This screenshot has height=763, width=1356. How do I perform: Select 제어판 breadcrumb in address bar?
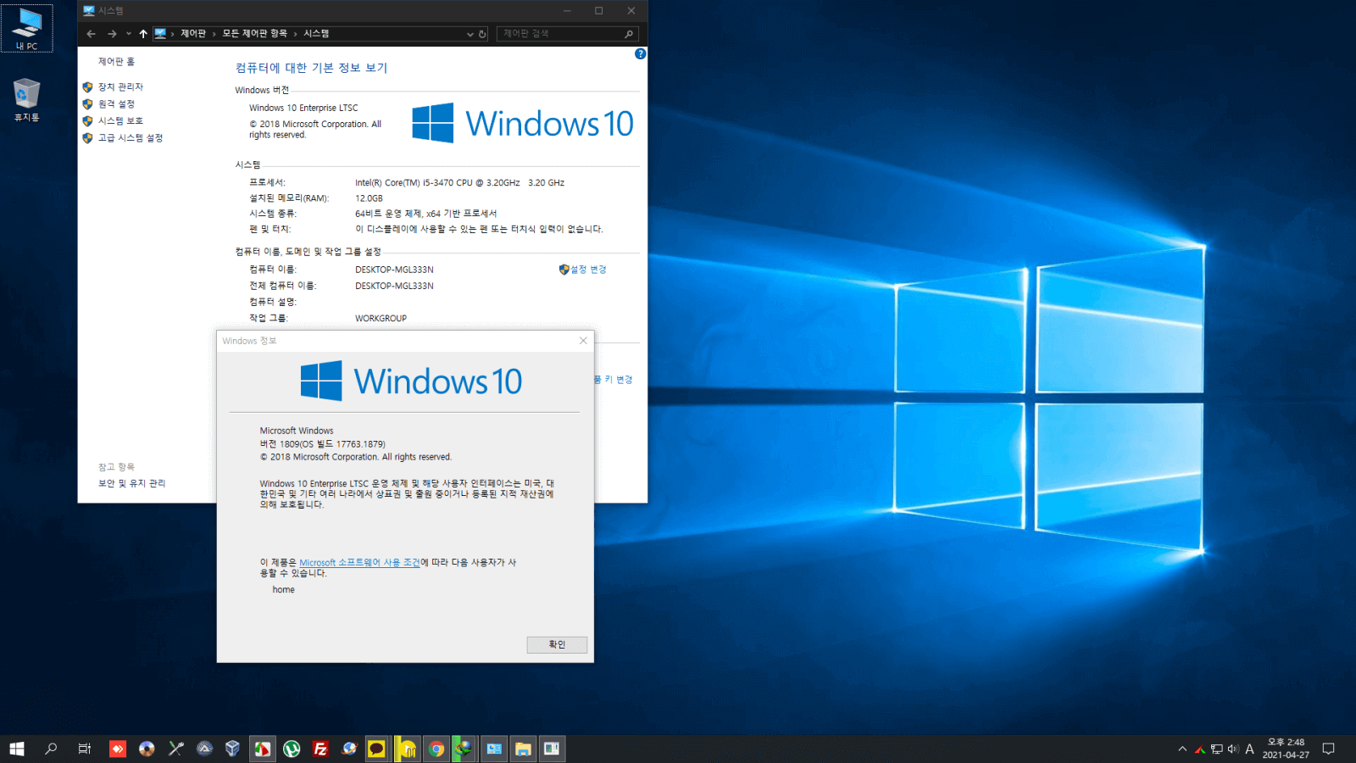click(193, 34)
